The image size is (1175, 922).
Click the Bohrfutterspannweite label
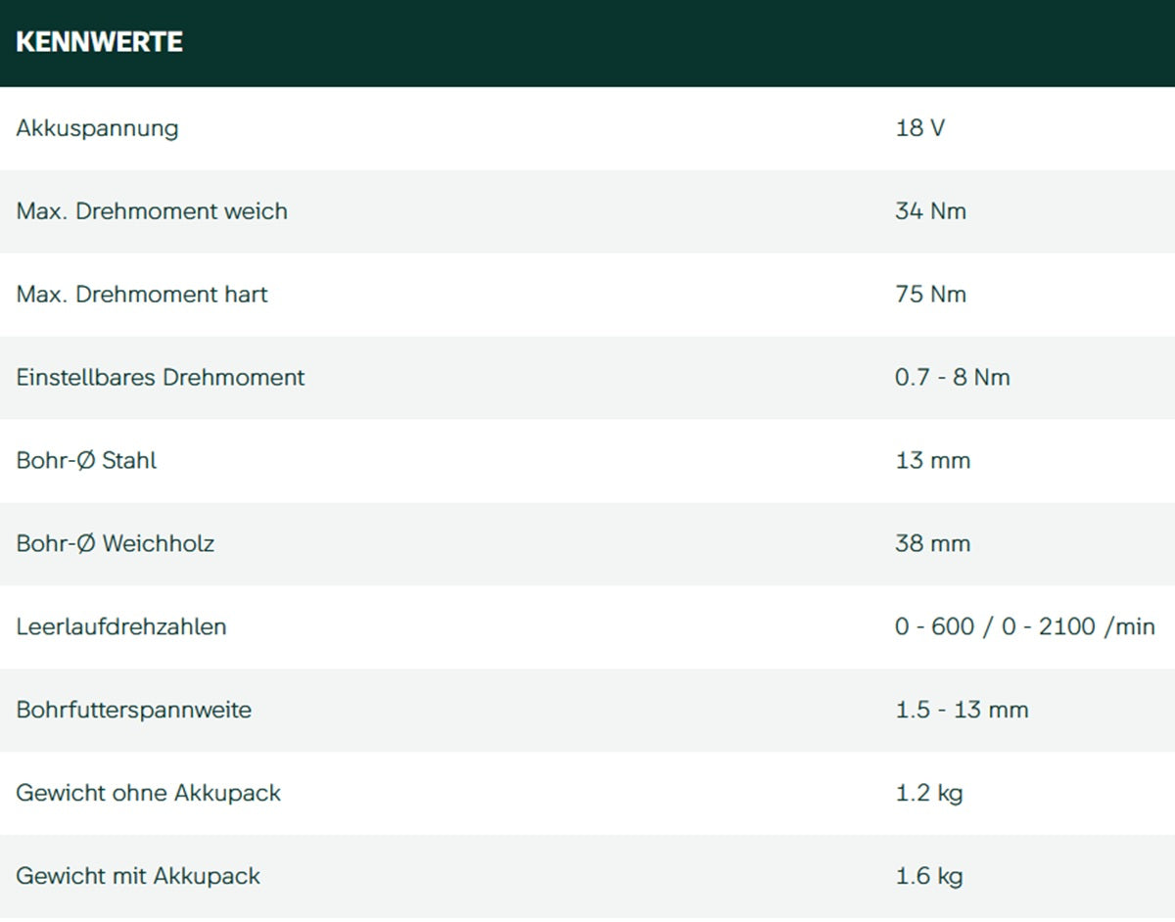point(133,711)
